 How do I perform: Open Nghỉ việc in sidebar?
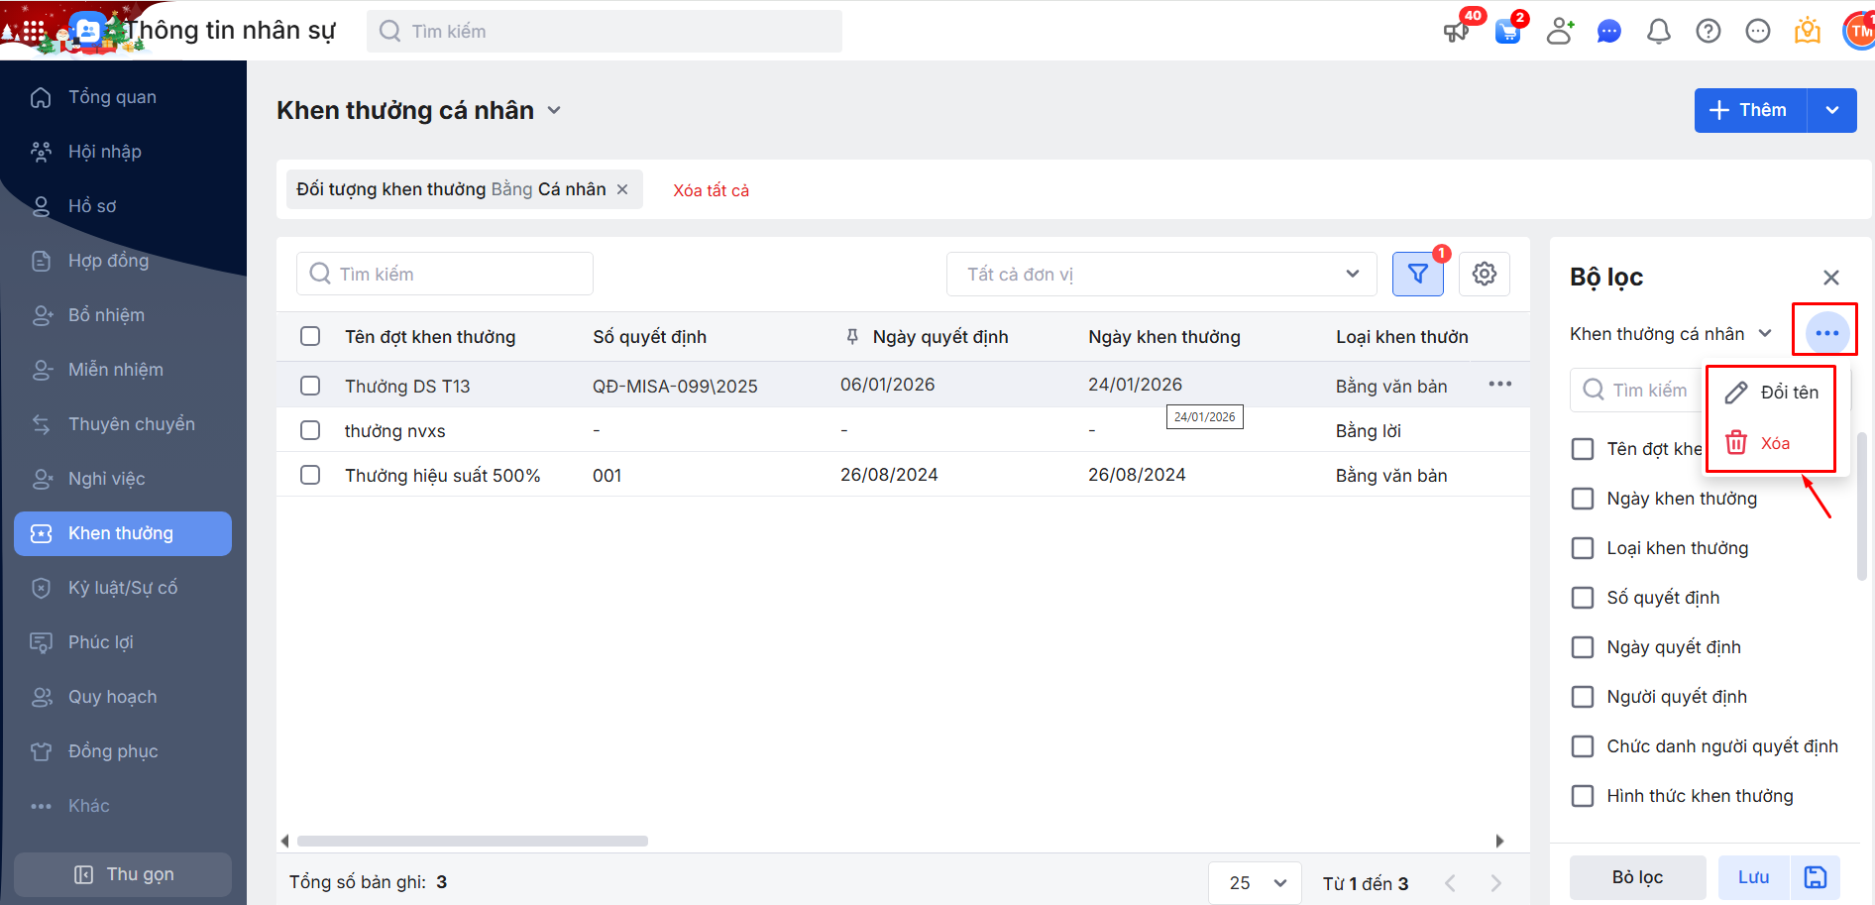(123, 479)
